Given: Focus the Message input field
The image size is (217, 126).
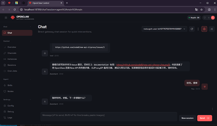Looking at the screenshot, I should (109, 117).
